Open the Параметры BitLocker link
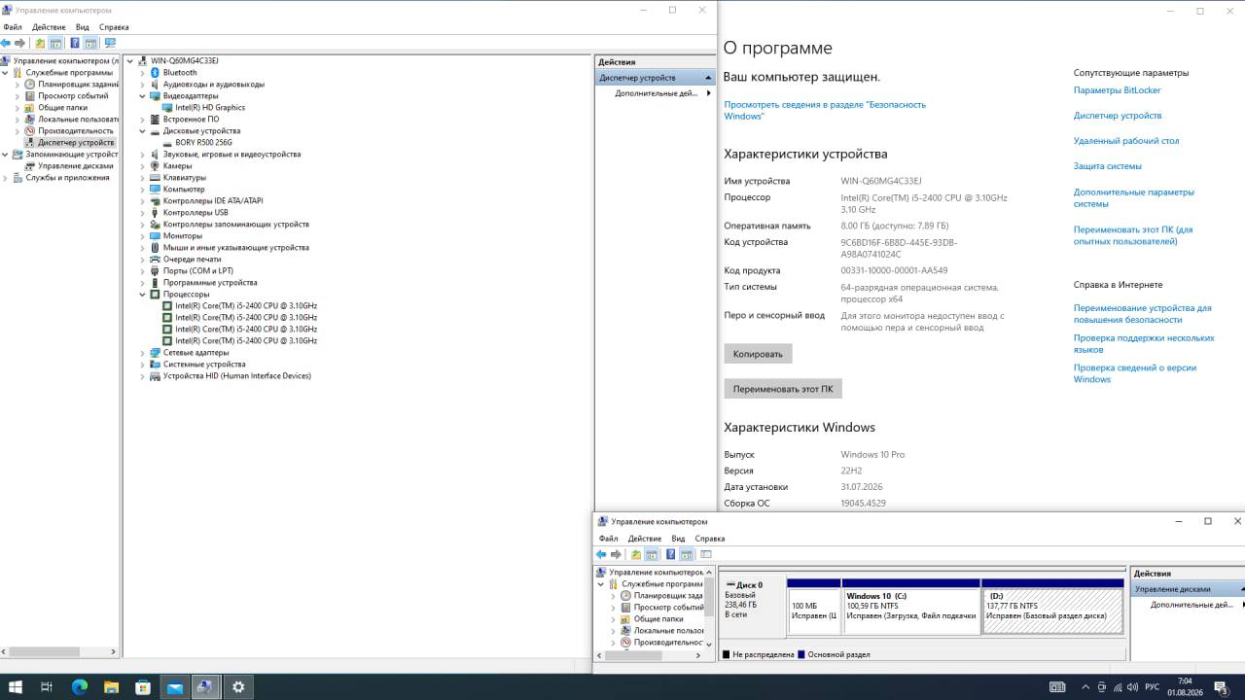 (x=1117, y=90)
